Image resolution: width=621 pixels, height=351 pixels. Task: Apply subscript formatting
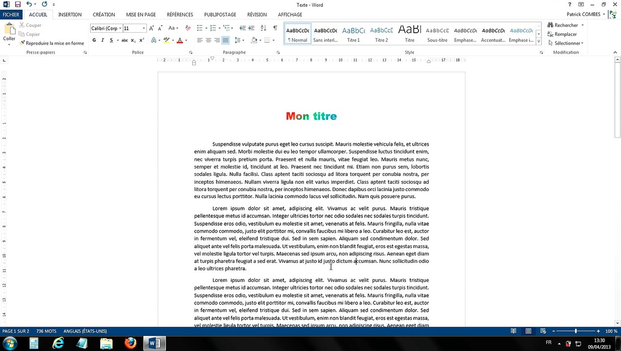click(x=134, y=40)
